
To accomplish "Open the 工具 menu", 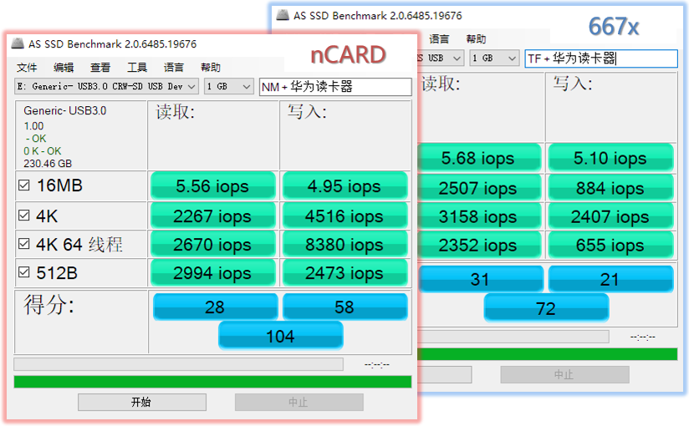I will 137,68.
